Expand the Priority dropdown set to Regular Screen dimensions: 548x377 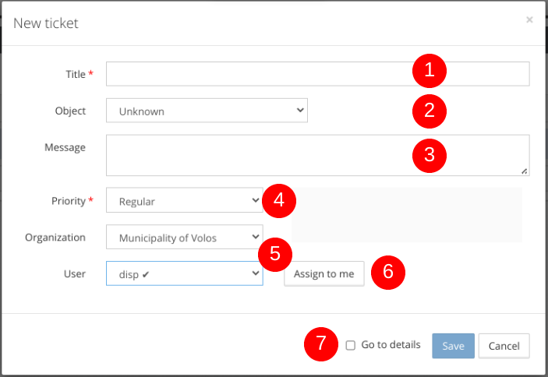coord(184,201)
